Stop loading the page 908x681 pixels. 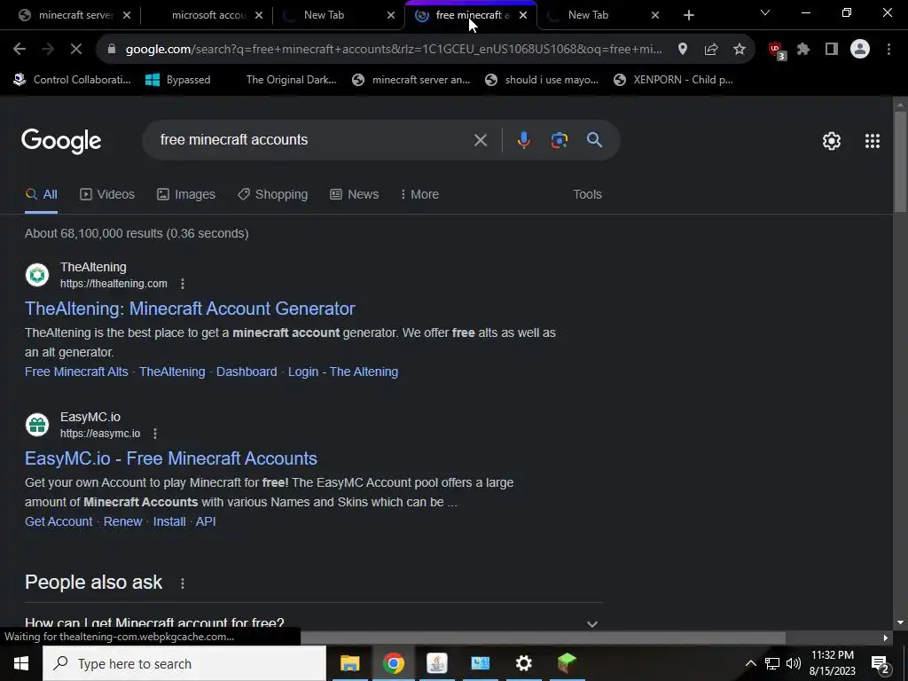(76, 50)
